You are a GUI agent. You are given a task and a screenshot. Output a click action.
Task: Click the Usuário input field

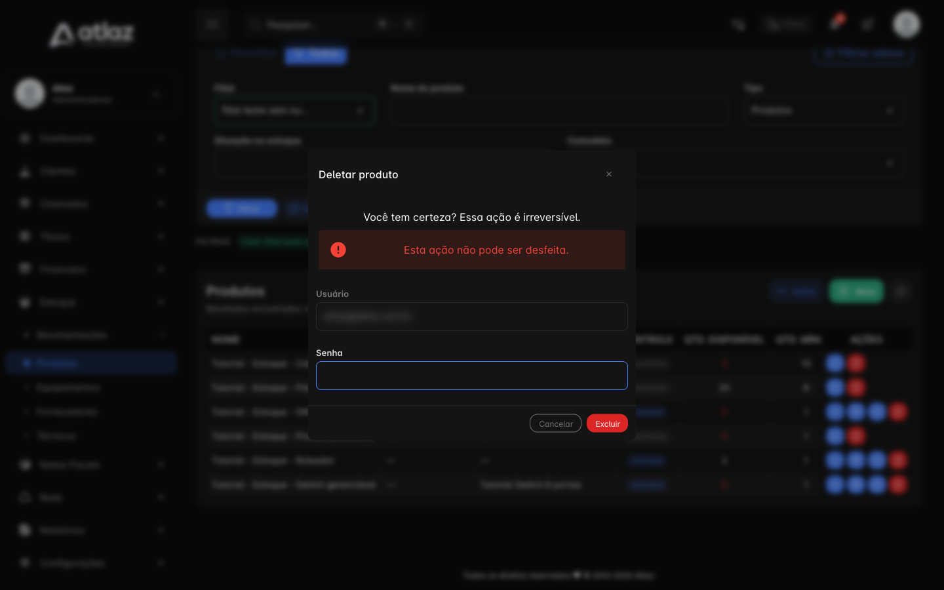(472, 317)
